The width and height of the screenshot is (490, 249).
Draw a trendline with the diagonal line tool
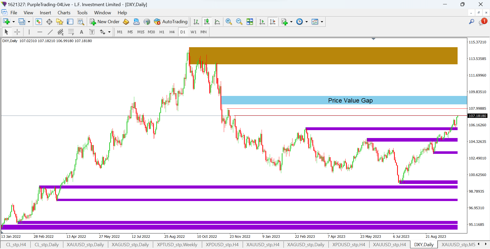50,32
